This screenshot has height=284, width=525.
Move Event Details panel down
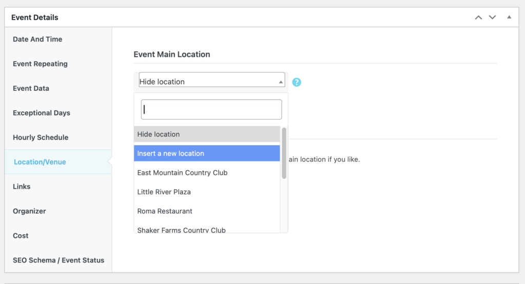(492, 17)
